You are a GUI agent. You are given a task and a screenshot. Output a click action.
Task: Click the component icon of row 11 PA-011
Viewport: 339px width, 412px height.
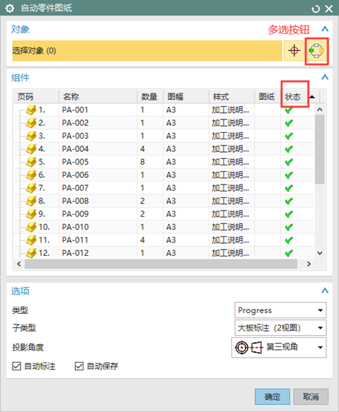click(x=31, y=240)
